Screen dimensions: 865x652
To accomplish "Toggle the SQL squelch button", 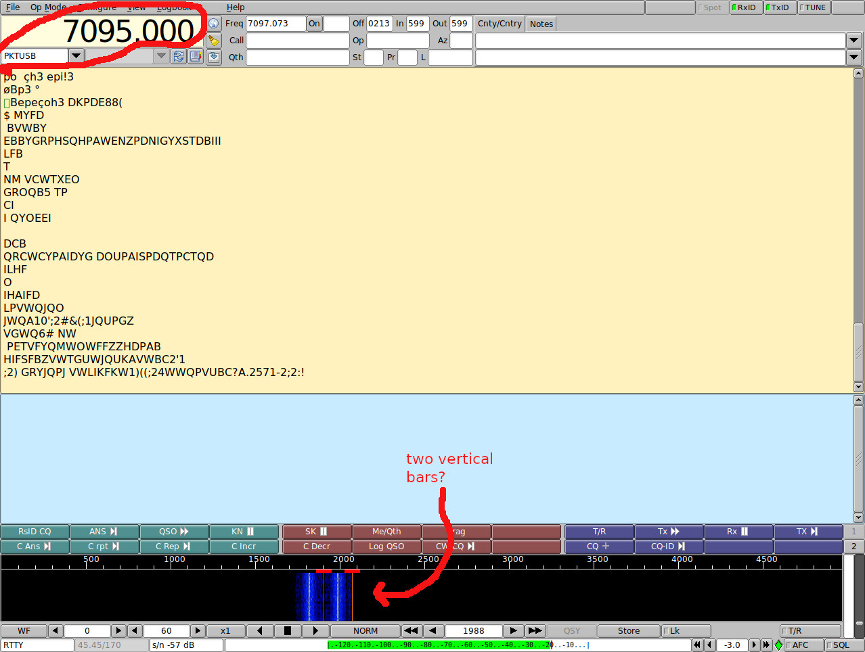I will click(x=843, y=645).
